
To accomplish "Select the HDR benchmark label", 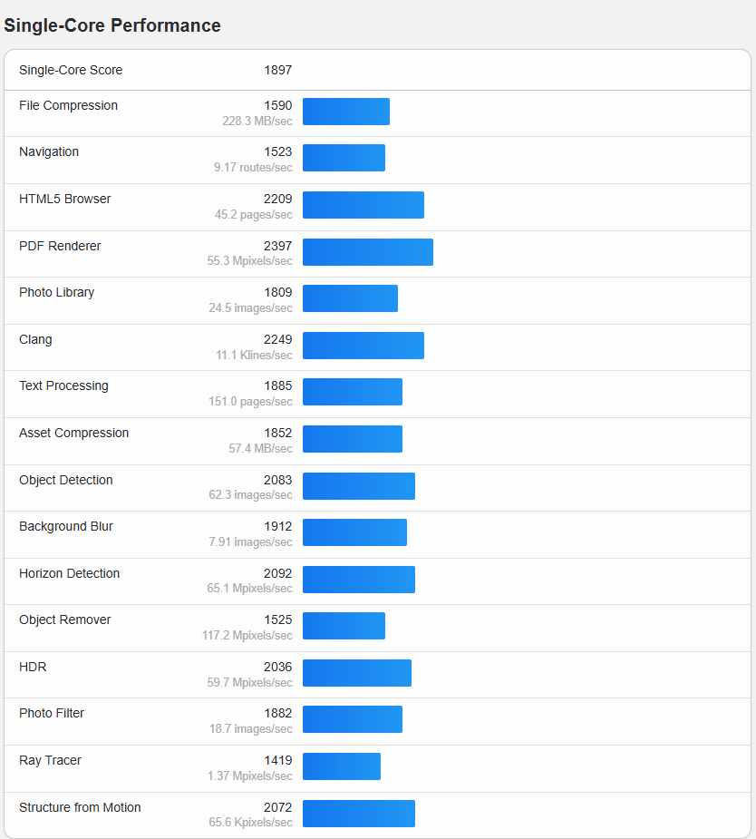I will click(33, 667).
